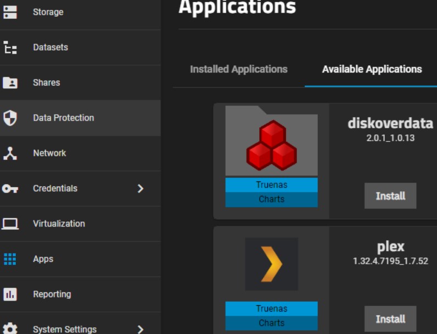Click Truenas label under plex
The width and height of the screenshot is (437, 334).
pos(271,309)
